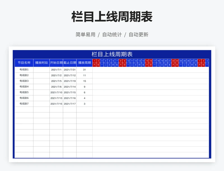Select the empty 播放时段 cell for 电视剧1
This screenshot has height=171, width=224.
click(41, 70)
